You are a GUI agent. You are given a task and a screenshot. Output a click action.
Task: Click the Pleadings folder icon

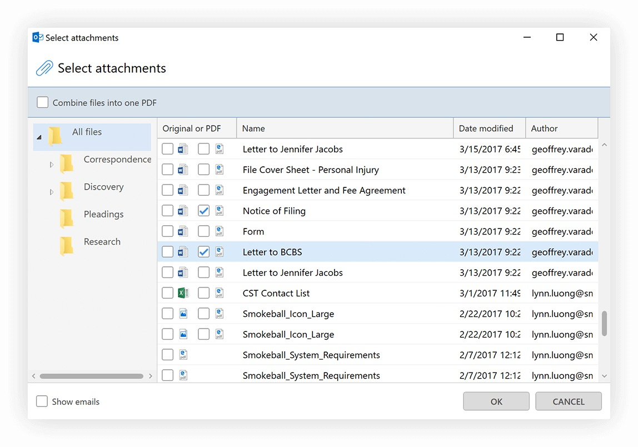(x=67, y=217)
